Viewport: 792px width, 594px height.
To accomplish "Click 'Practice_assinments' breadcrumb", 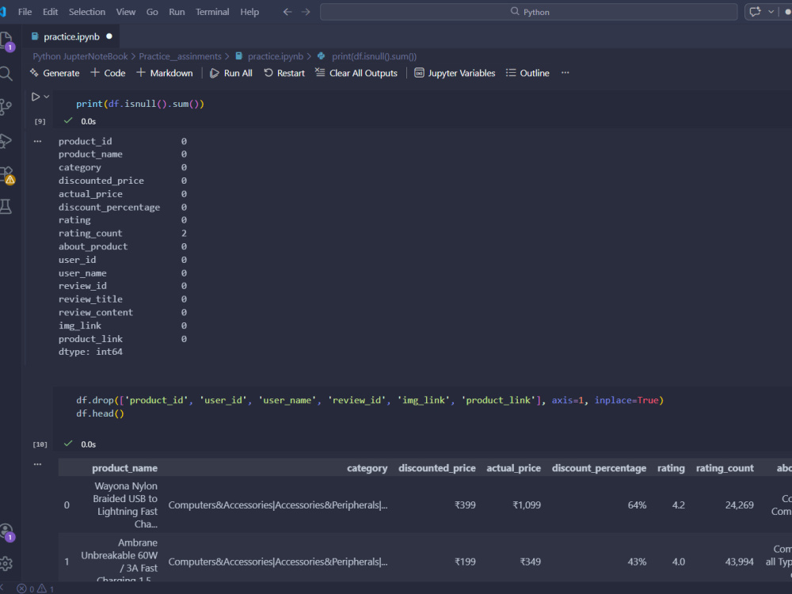I will [x=181, y=56].
